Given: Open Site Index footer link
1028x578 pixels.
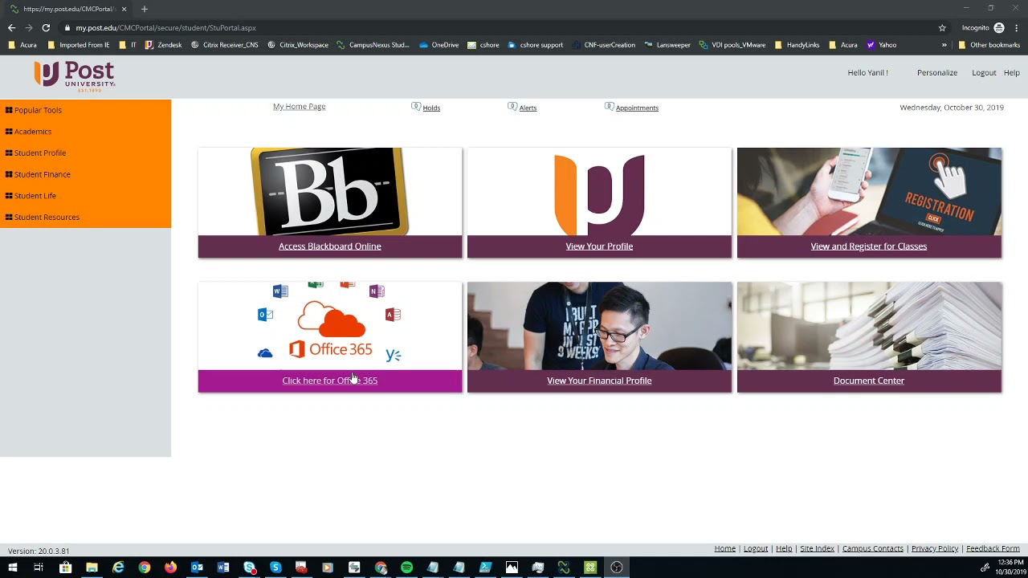Looking at the screenshot, I should coord(817,548).
